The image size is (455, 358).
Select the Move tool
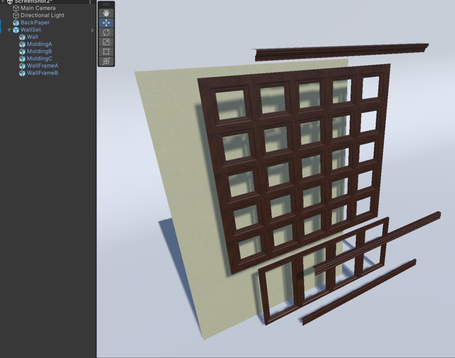click(x=106, y=23)
